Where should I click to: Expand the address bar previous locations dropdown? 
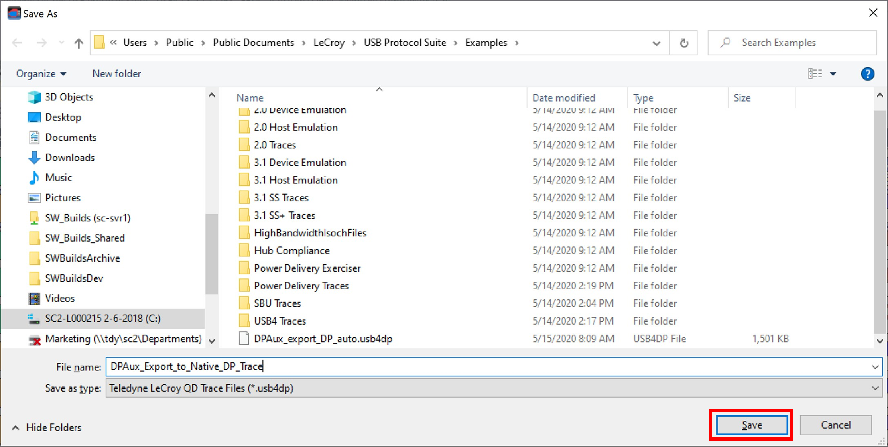[656, 43]
